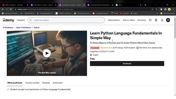Open the CodePen Online bookmark
This screenshot has height=99, width=176.
point(64,13)
